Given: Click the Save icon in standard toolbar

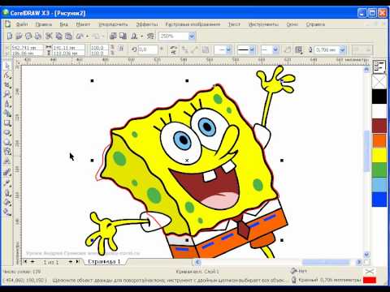Looking at the screenshot, I should [28, 36].
